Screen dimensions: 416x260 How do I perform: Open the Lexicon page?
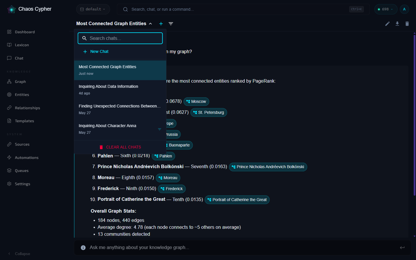tap(22, 45)
